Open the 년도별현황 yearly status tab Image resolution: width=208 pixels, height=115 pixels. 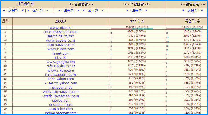(x=25, y=4)
